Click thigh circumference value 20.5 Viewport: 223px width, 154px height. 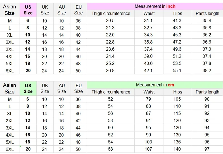point(110,21)
